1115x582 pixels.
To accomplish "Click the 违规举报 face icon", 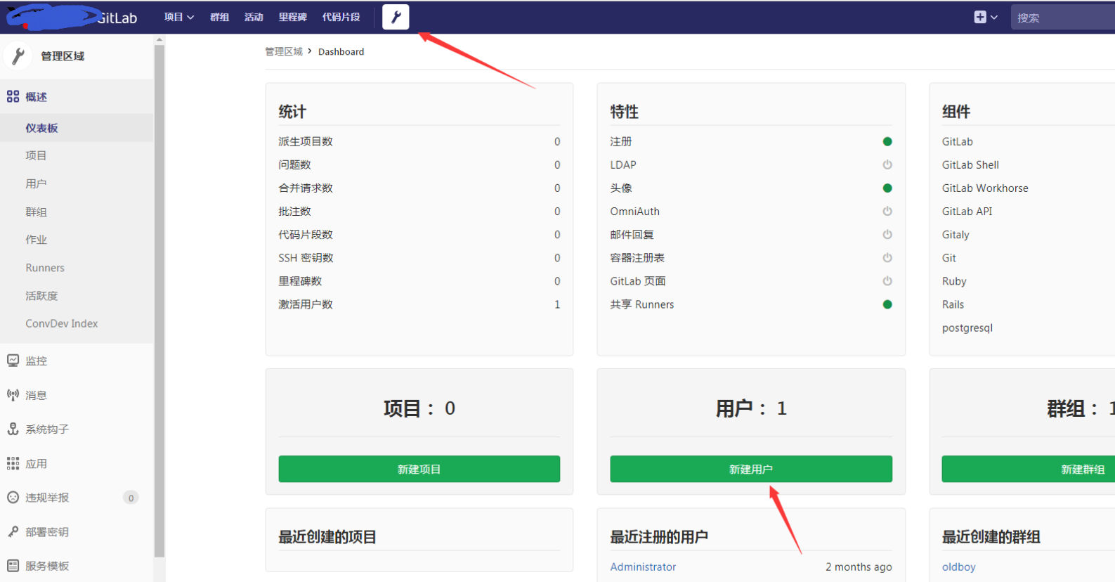I will pyautogui.click(x=13, y=497).
